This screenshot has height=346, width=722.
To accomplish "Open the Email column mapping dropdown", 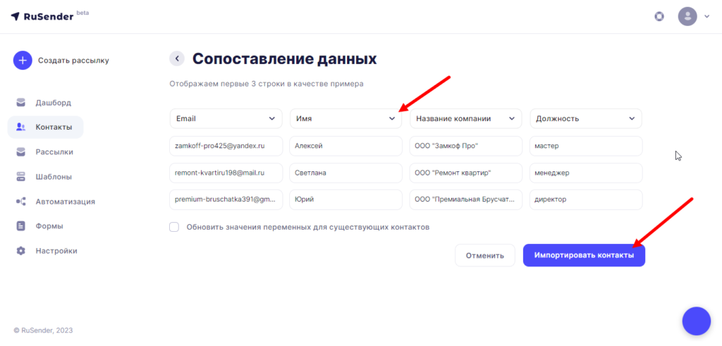I will coord(226,118).
